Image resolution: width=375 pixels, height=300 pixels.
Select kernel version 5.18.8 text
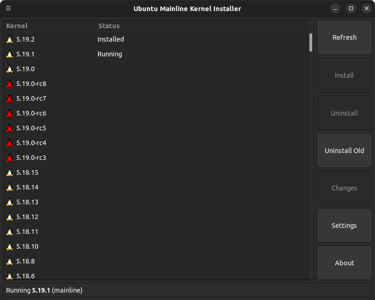(25, 261)
